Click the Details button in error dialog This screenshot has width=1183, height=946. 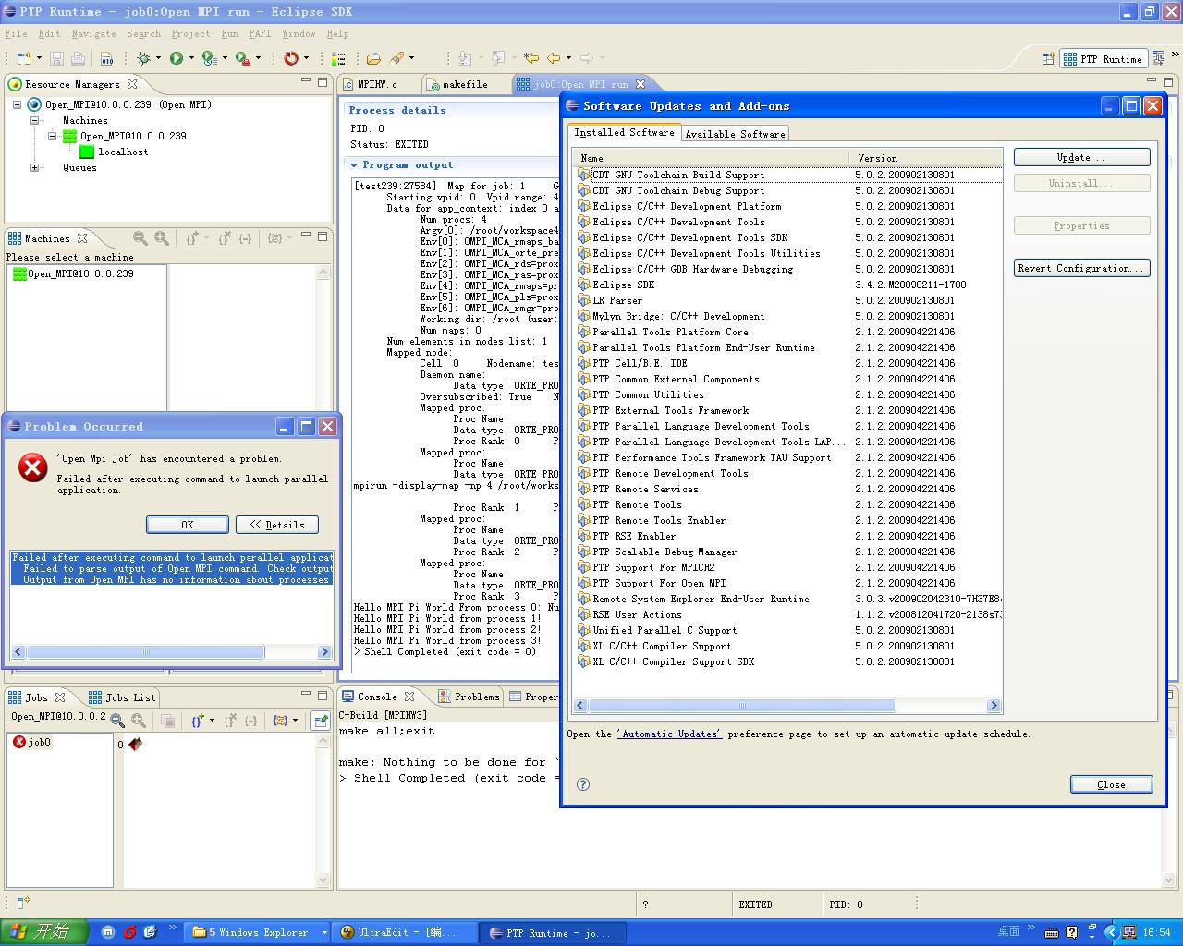tap(277, 525)
